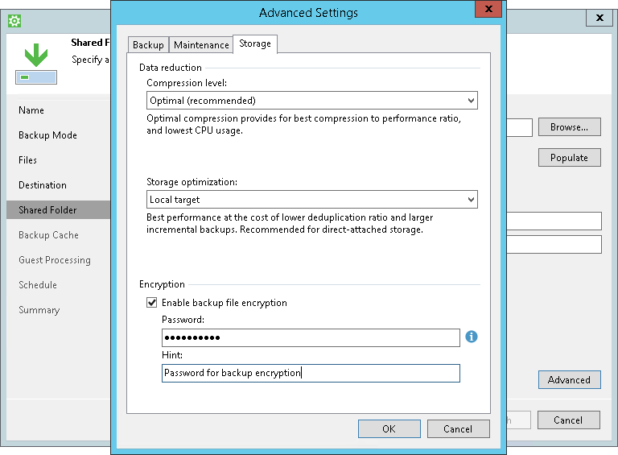
Task: Switch to the Maintenance tab
Action: click(x=201, y=45)
